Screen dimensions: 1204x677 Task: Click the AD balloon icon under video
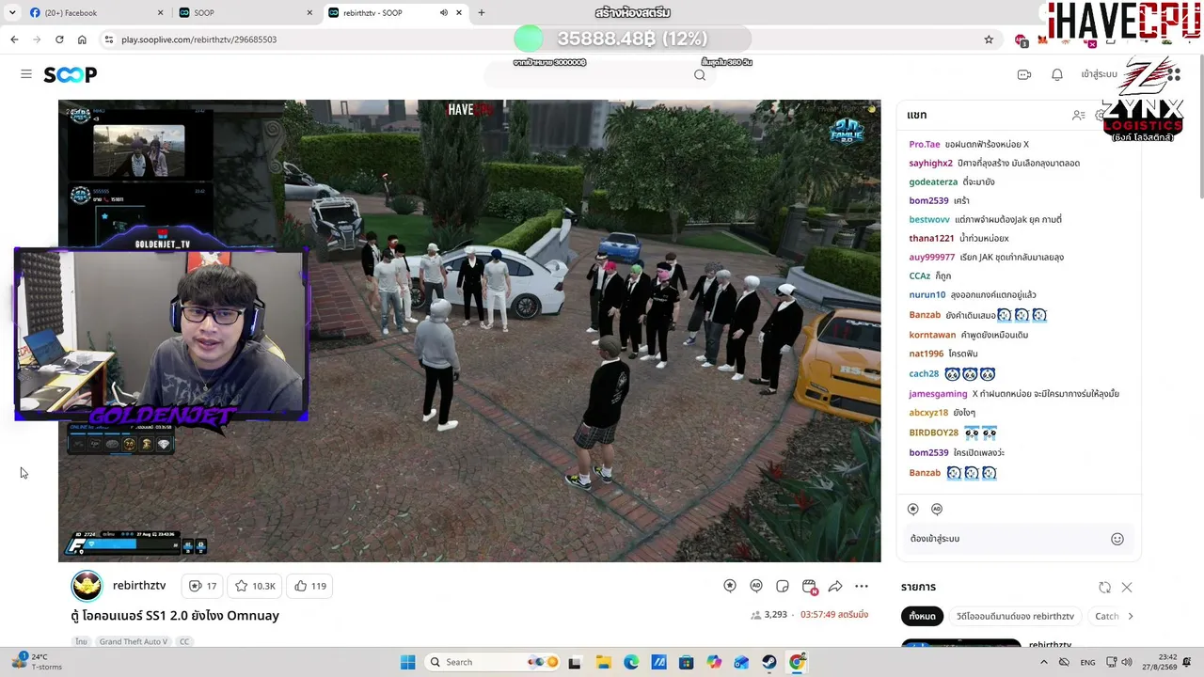(756, 586)
